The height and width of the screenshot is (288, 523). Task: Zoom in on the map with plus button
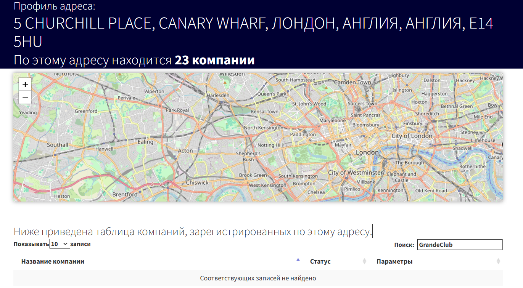(x=25, y=85)
